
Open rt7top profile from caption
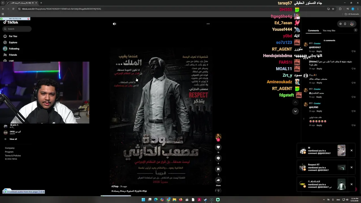115,186
